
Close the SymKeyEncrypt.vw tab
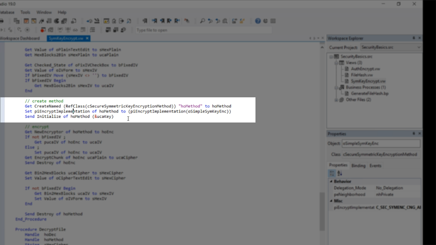[87, 38]
